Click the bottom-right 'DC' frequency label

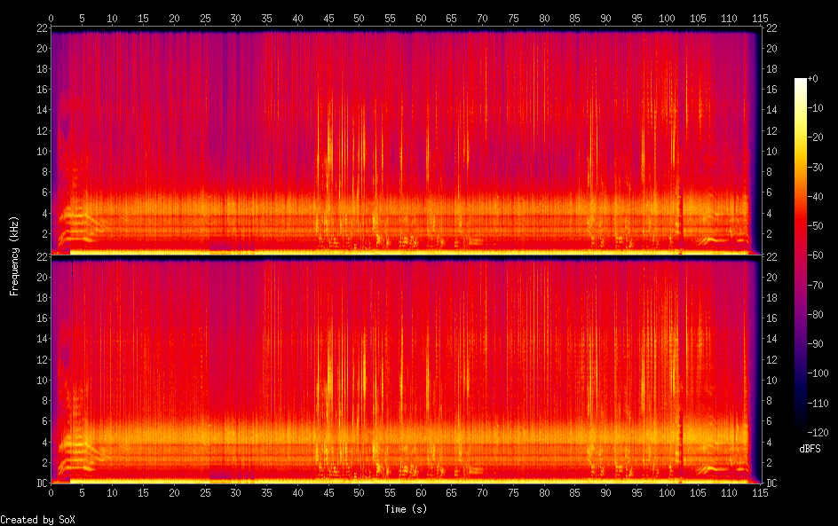point(772,483)
